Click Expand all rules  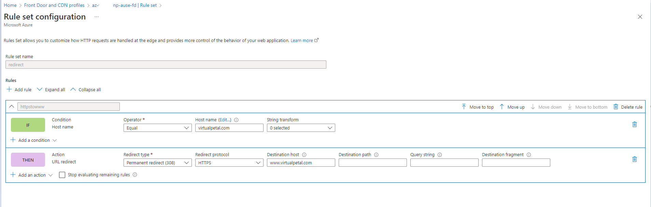click(51, 89)
